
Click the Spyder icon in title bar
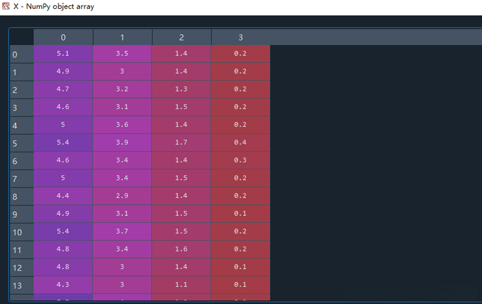click(6, 6)
